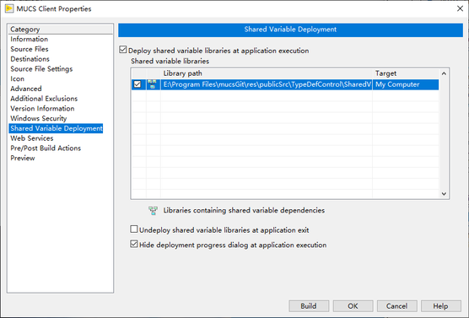Toggle Hide deployment progress dialog checkbox
The image size is (469, 318).
pos(134,244)
